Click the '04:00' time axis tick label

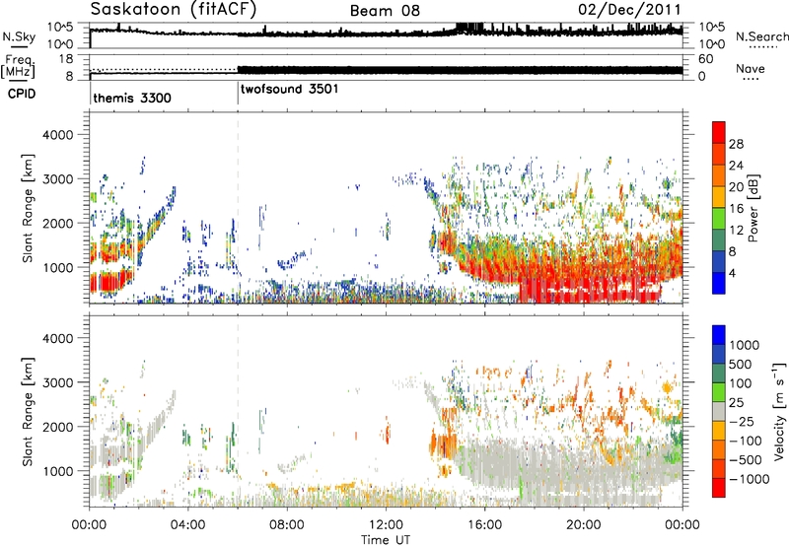coord(188,525)
